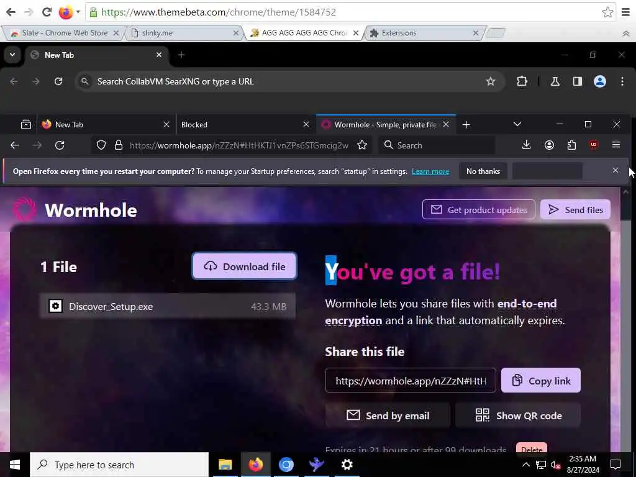Viewport: 636px width, 477px height.
Task: Click No thanks on startup prompt
Action: 483,171
